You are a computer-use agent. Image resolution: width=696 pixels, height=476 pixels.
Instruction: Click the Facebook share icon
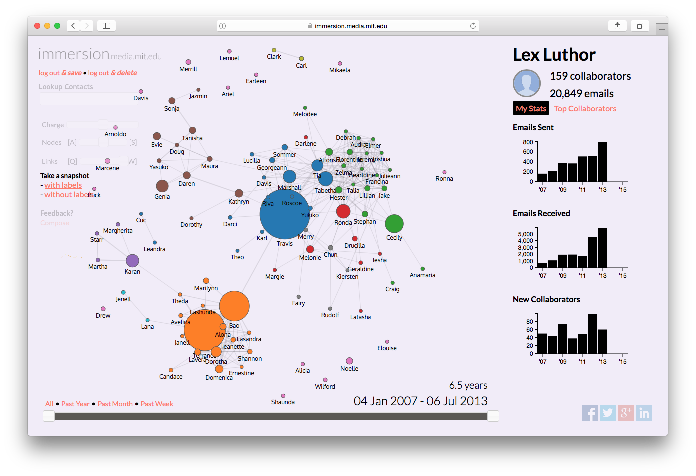coord(590,413)
